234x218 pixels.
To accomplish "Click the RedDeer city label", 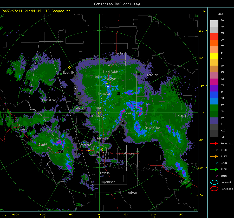I will click(x=110, y=79).
